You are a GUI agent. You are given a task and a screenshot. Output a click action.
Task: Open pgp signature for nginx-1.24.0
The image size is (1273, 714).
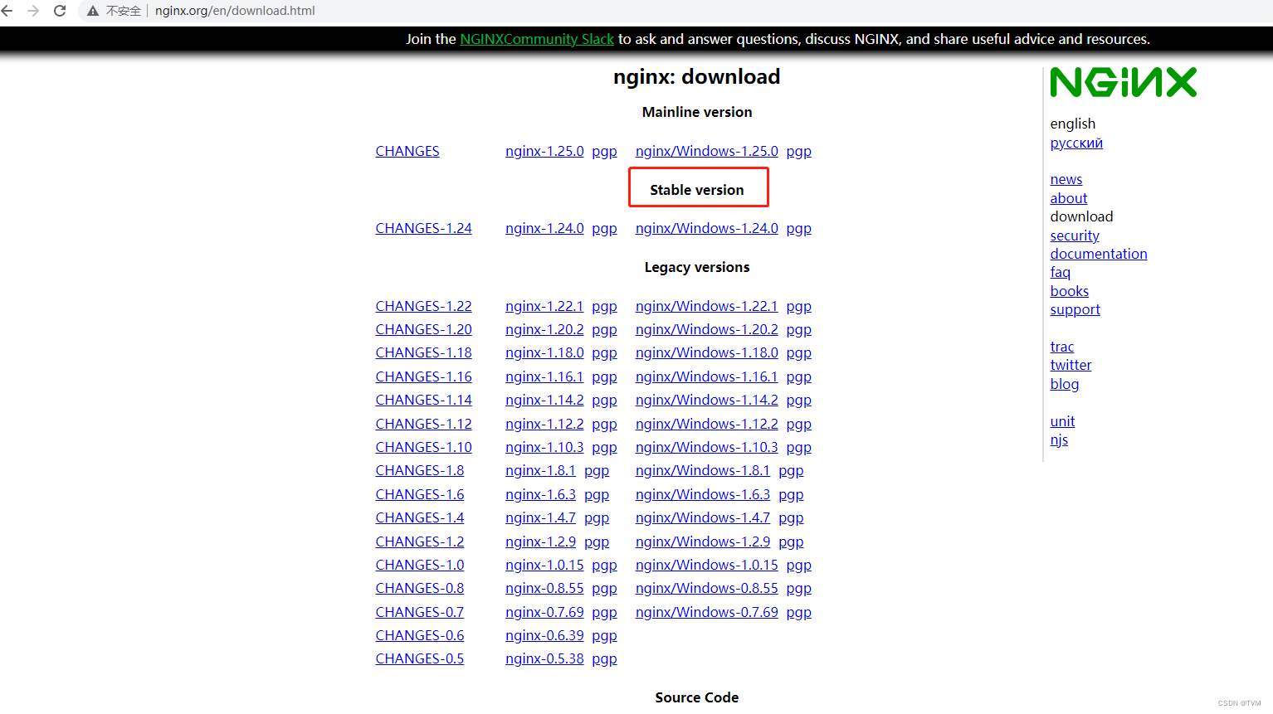[x=605, y=229]
